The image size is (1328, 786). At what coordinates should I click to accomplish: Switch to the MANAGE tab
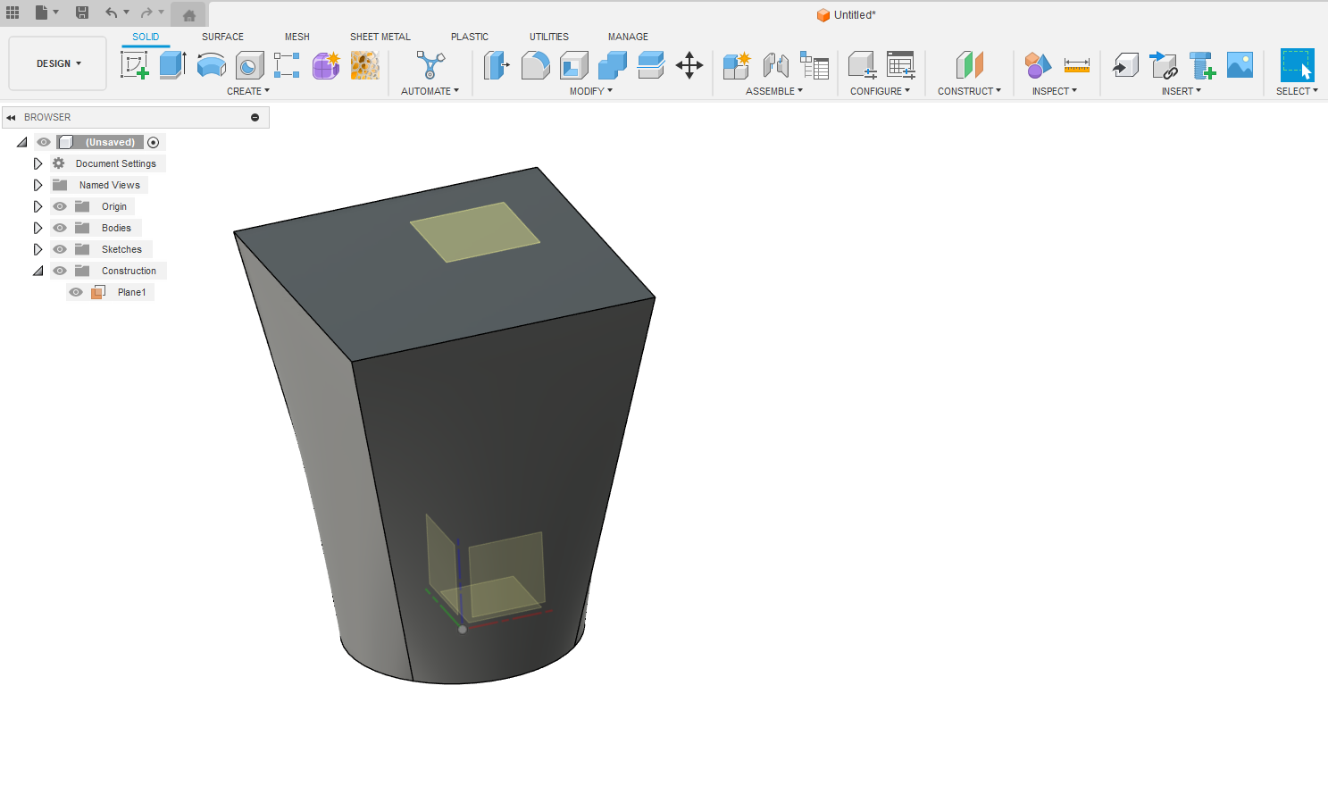pyautogui.click(x=628, y=37)
